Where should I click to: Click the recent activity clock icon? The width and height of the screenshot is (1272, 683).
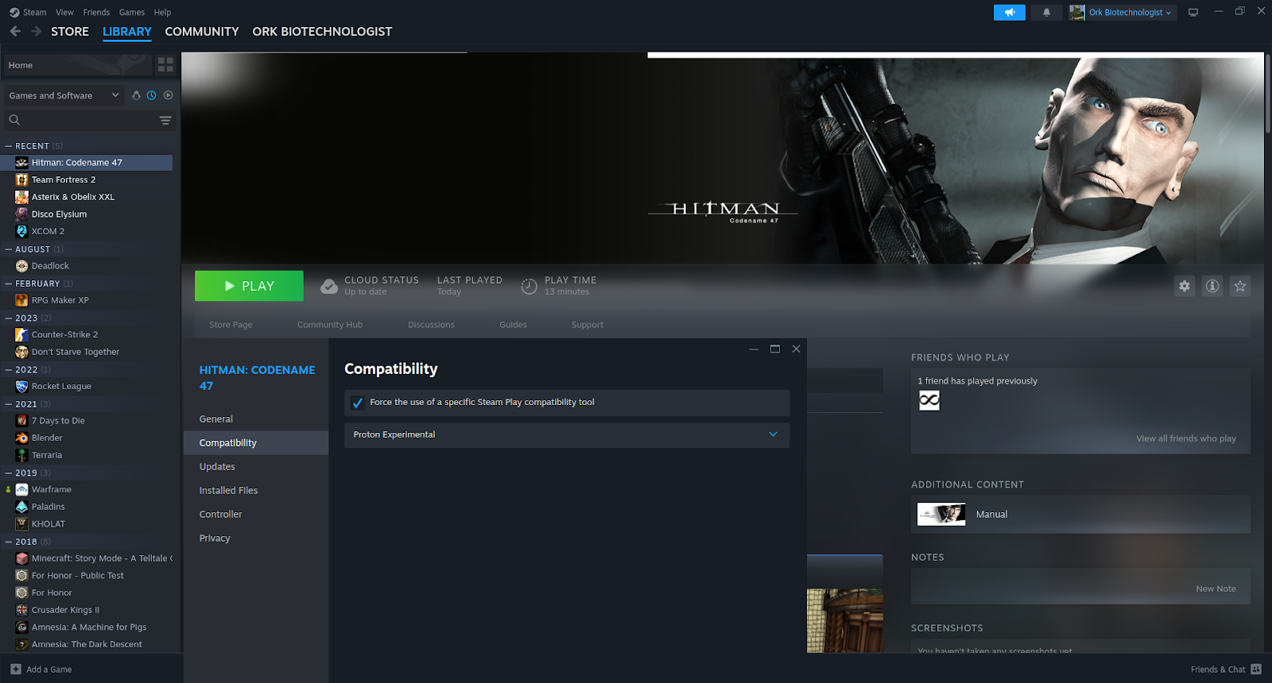(151, 95)
